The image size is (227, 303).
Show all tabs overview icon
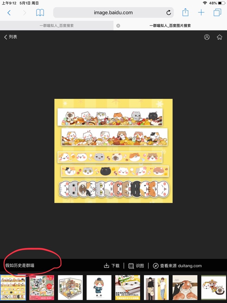(x=217, y=12)
